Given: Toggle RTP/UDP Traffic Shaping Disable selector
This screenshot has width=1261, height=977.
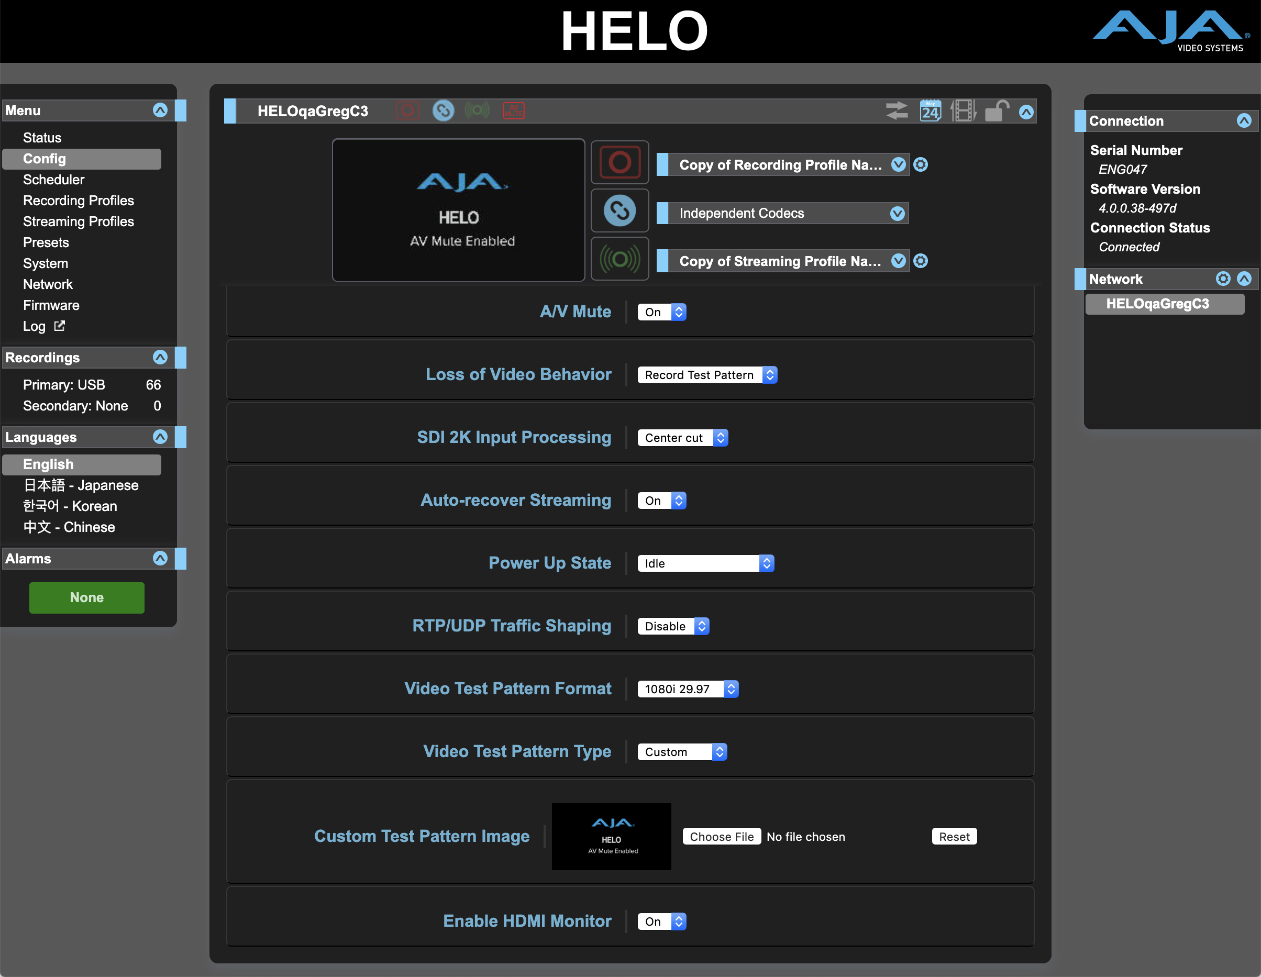Looking at the screenshot, I should [673, 626].
